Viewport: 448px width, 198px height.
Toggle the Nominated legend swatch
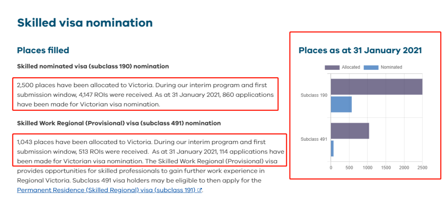[371, 67]
